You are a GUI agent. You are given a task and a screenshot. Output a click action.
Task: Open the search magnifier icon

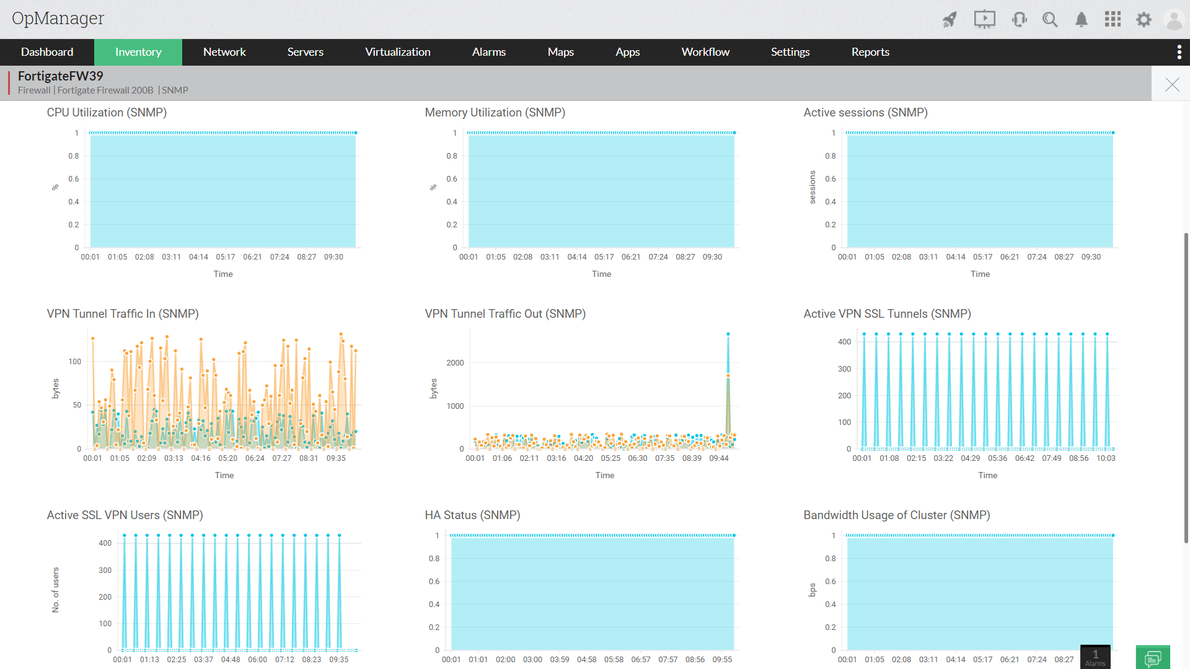[x=1050, y=20]
